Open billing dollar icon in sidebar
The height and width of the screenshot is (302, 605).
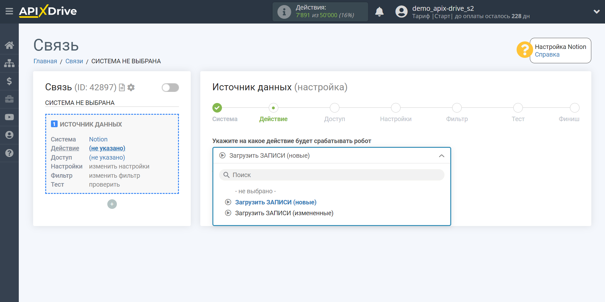coord(9,81)
